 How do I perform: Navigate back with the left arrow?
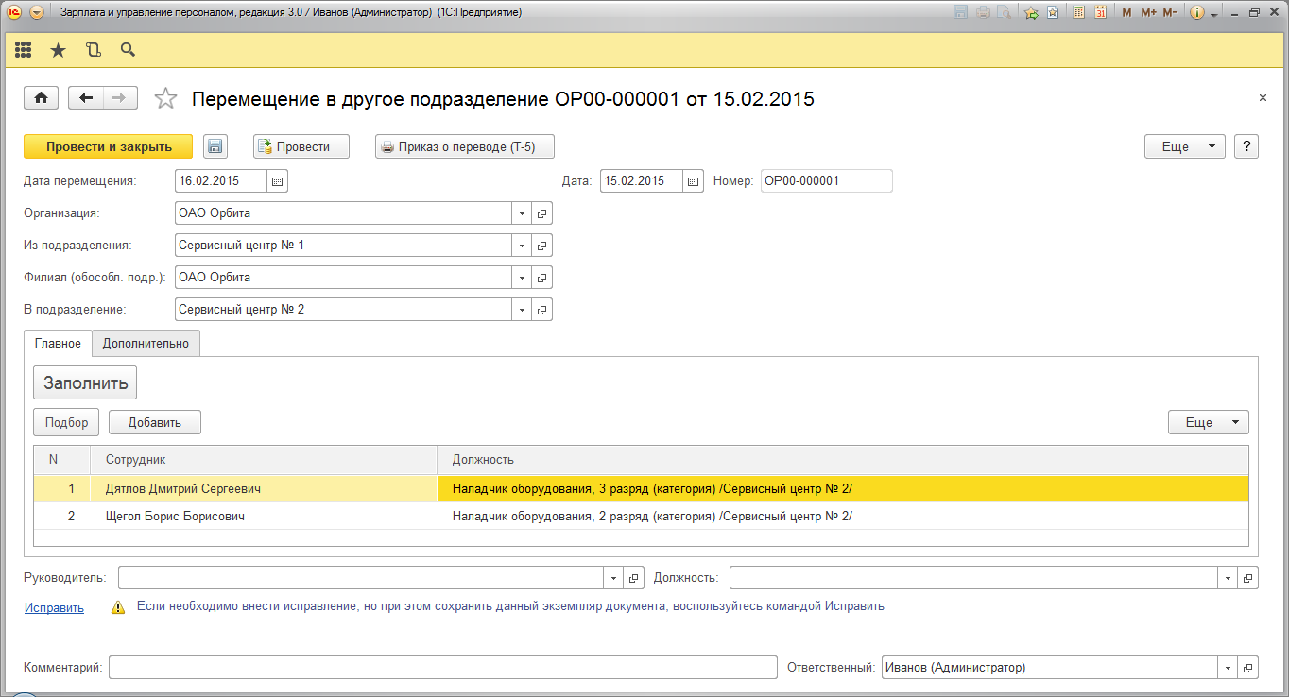pos(87,98)
